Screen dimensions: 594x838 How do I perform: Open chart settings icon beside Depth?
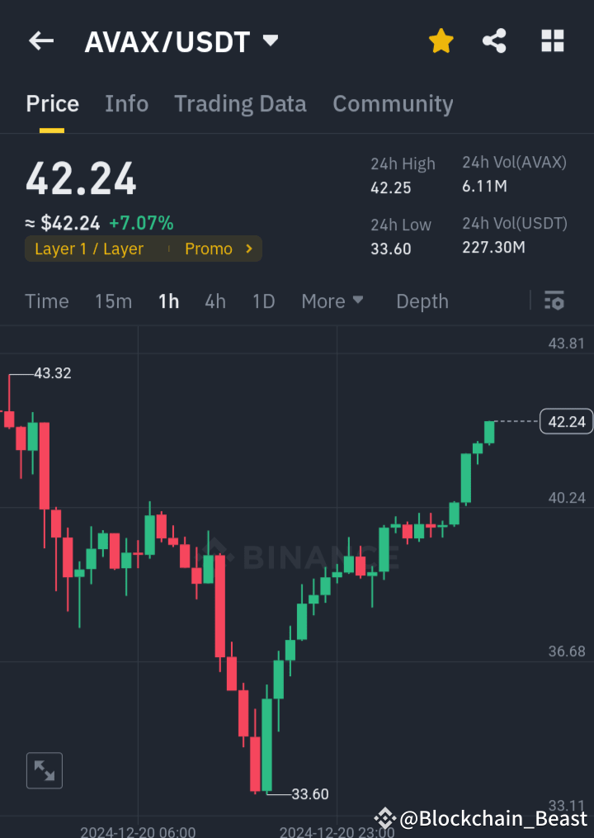click(x=554, y=301)
